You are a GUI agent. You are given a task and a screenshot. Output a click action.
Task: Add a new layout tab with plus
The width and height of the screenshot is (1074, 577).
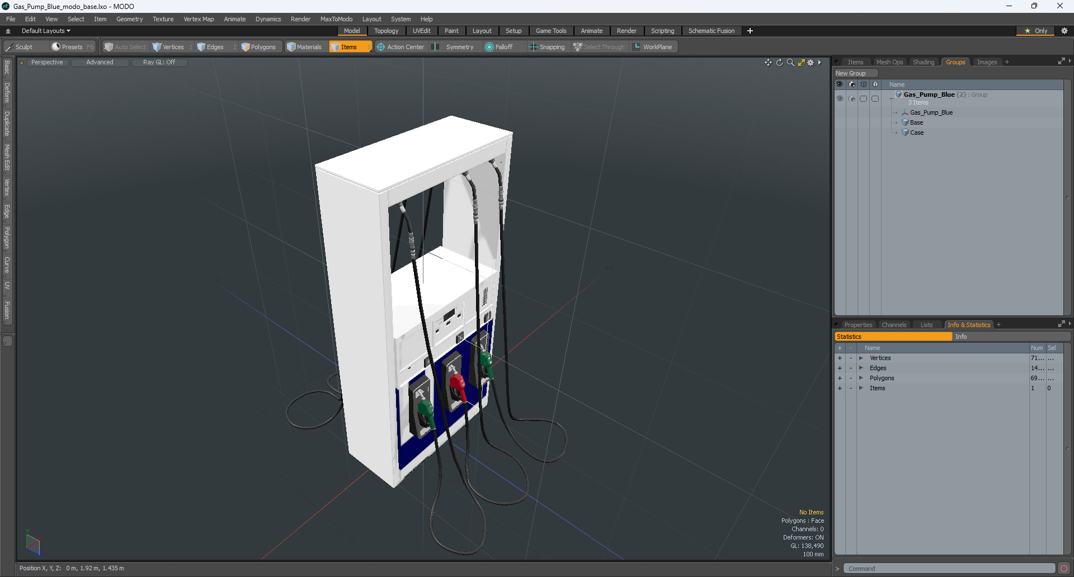(750, 31)
